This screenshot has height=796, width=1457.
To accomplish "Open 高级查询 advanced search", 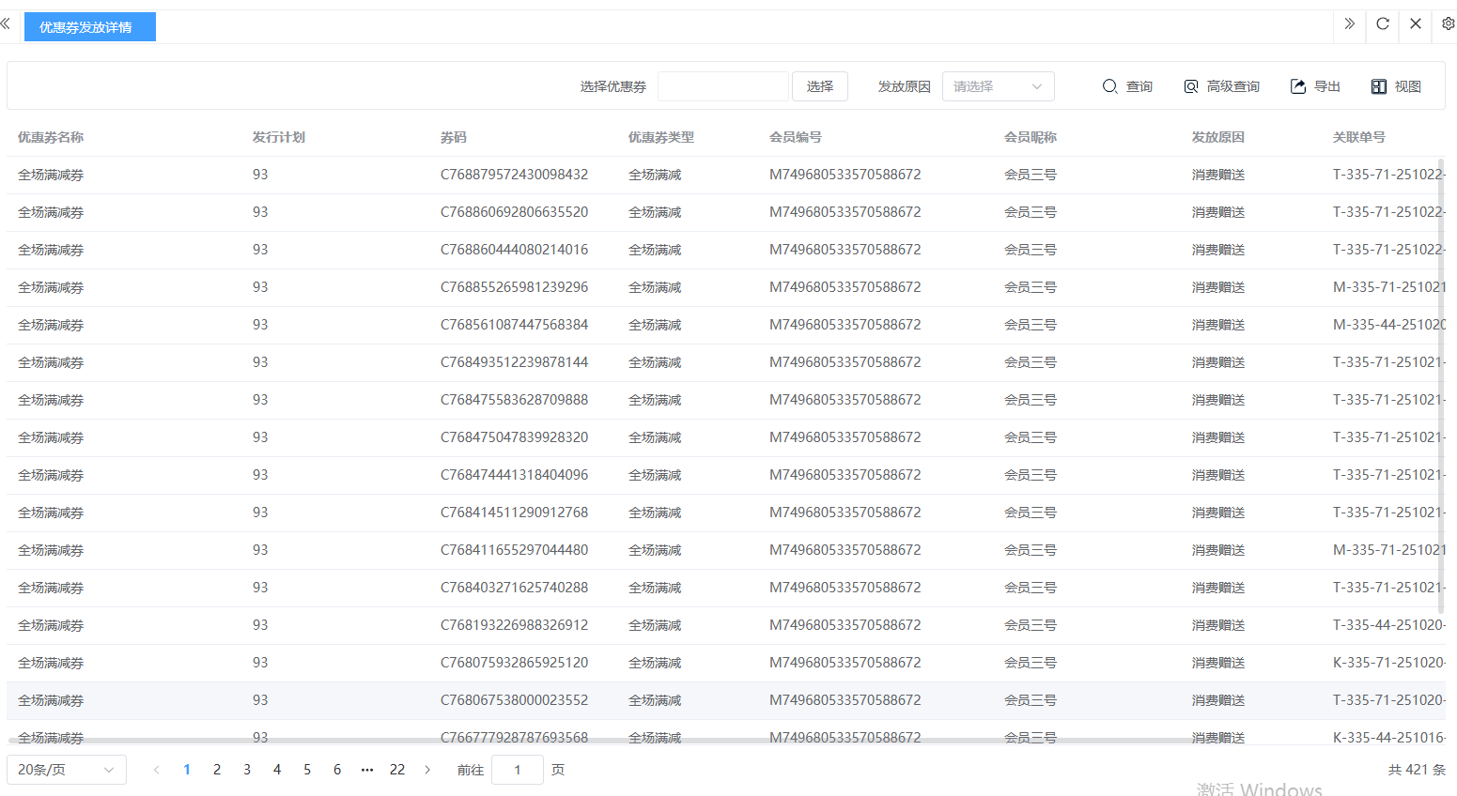I will (x=1221, y=86).
